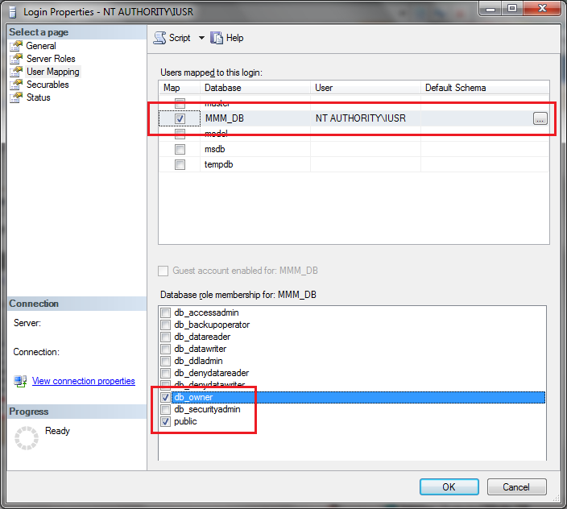Close the Login Properties dialog

click(x=542, y=9)
